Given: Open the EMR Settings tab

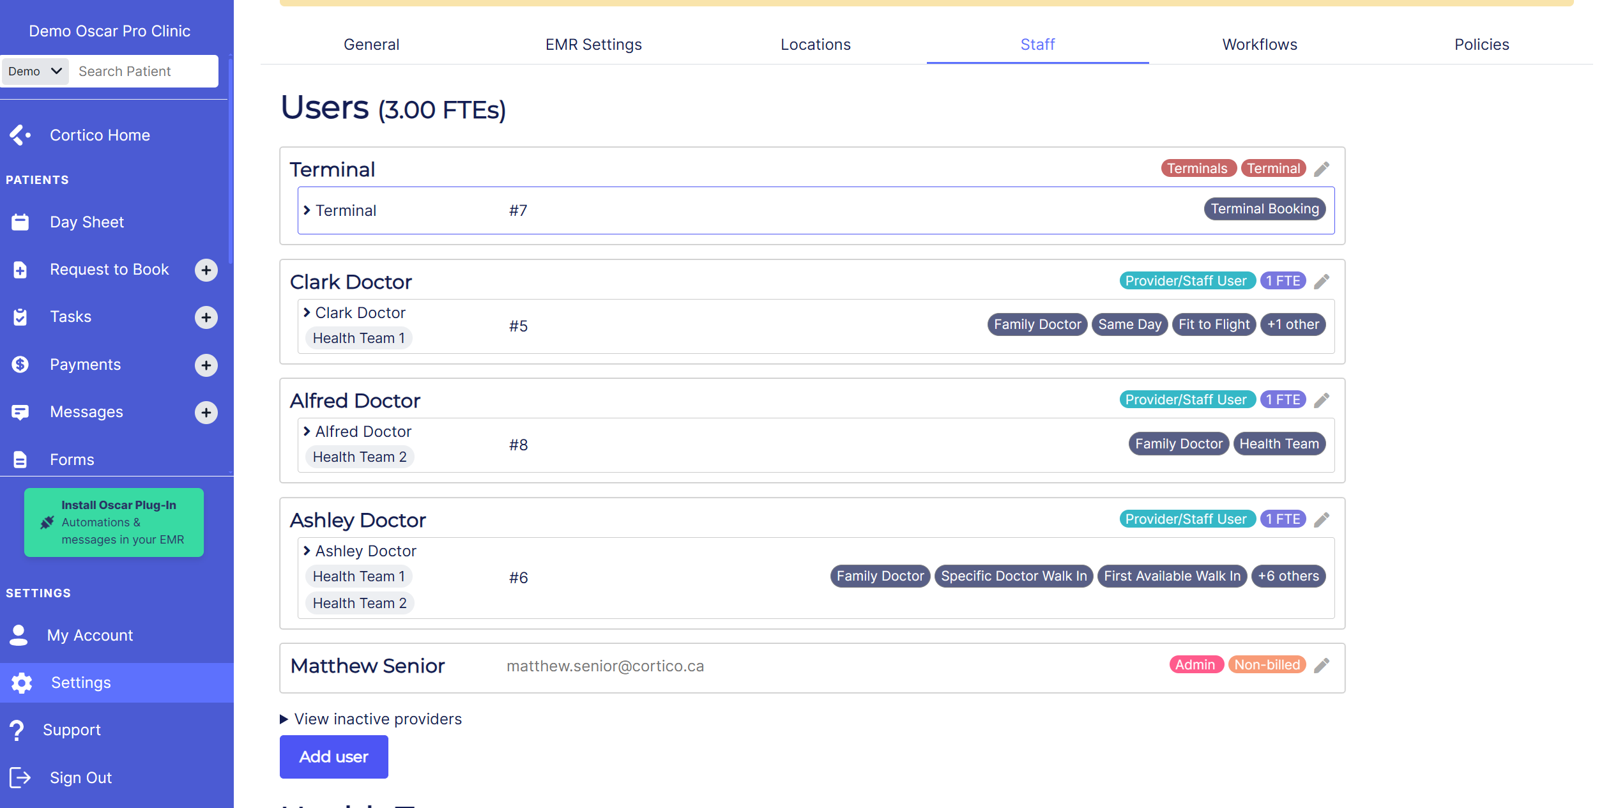Looking at the screenshot, I should coord(593,45).
